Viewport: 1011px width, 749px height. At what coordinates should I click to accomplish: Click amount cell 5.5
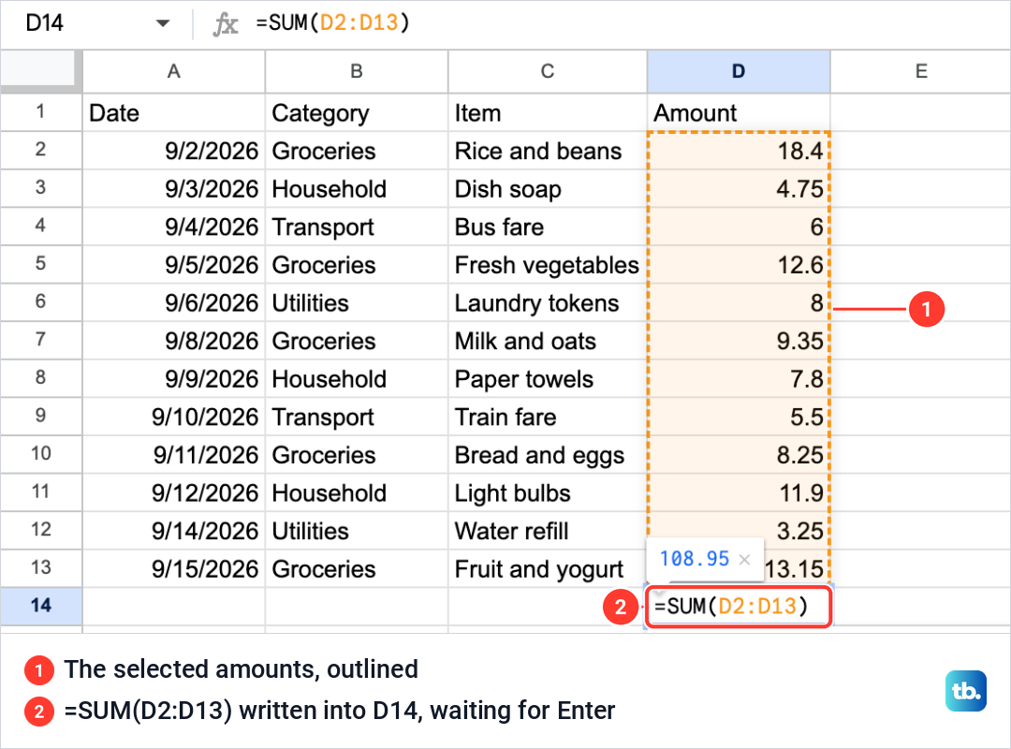(x=739, y=417)
